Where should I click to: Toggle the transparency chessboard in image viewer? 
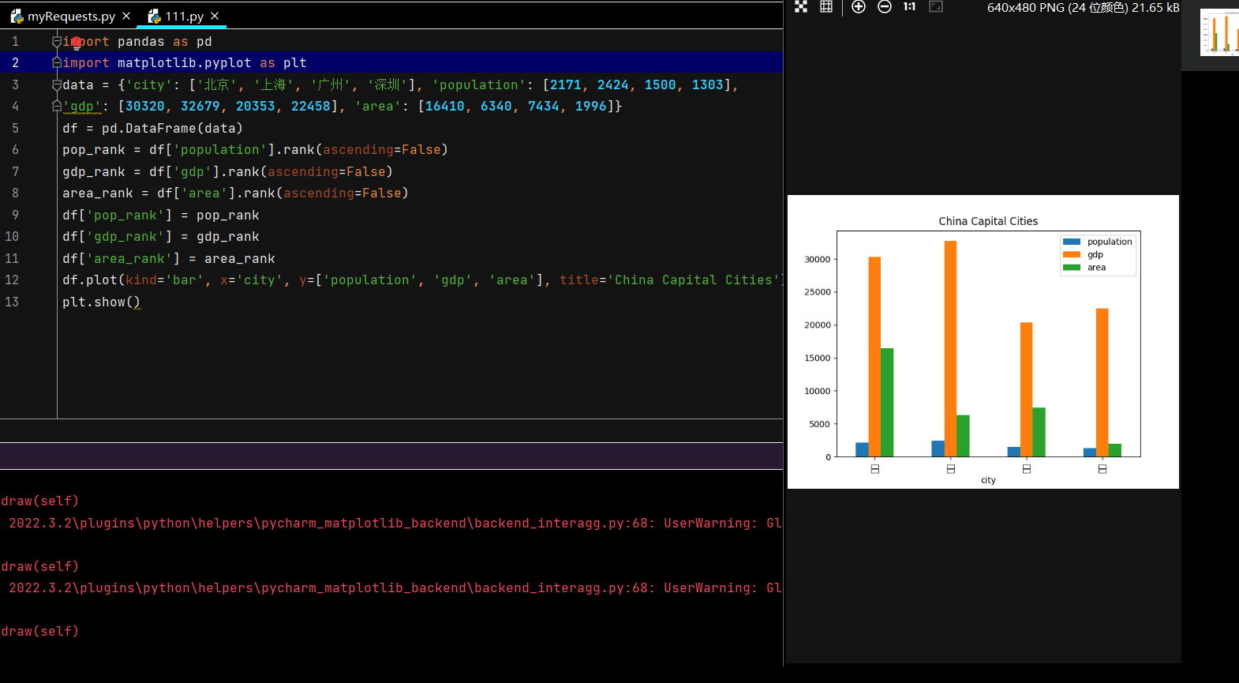(x=801, y=7)
